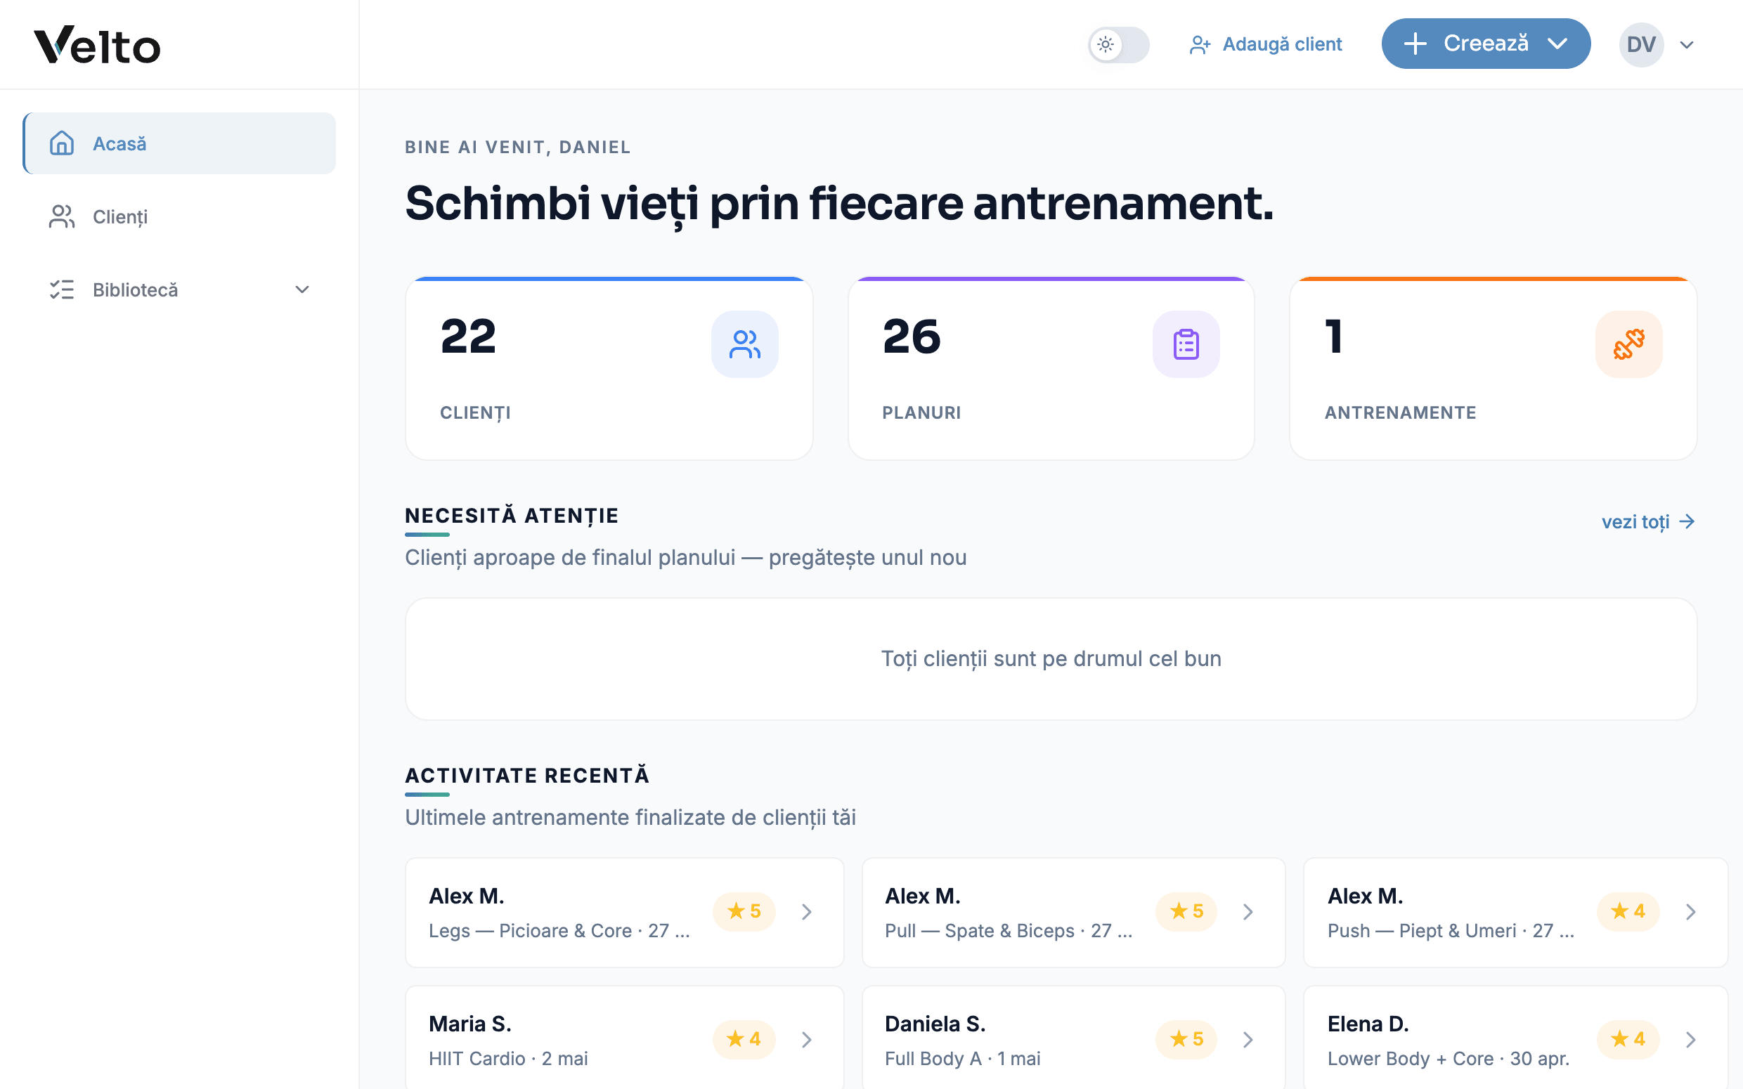Click the purple clipboard icon on Planuri card
Screen dimensions: 1743x1089
[x=1186, y=344]
